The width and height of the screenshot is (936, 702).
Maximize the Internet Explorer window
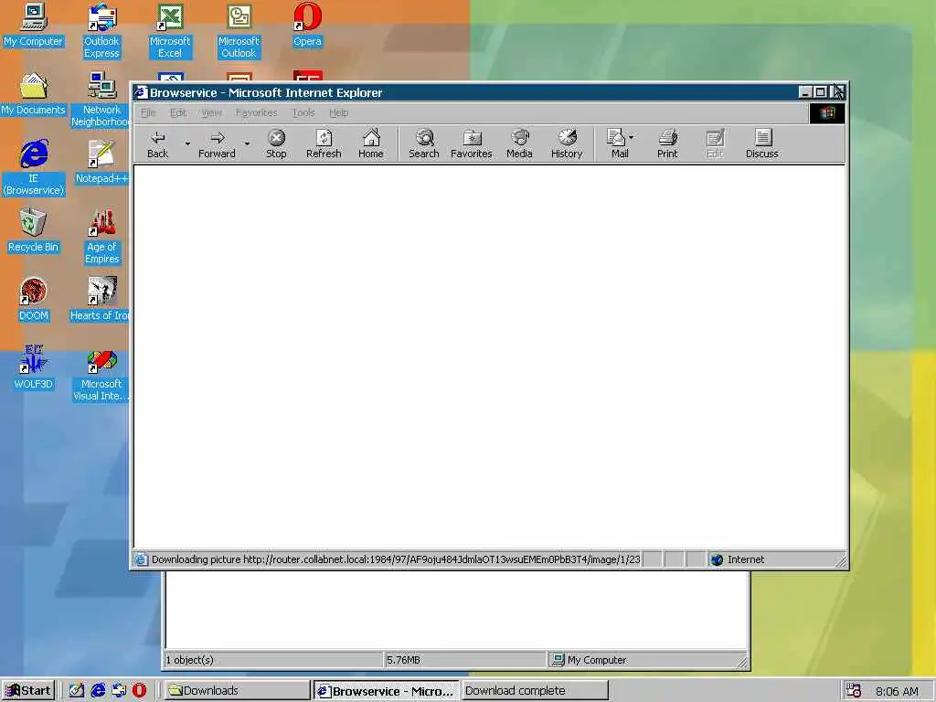click(820, 92)
